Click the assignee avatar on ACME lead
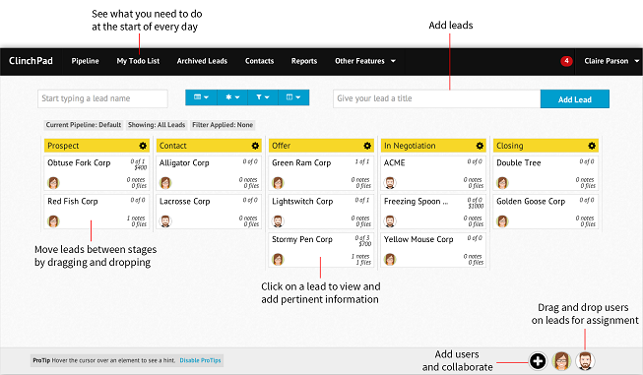 pyautogui.click(x=390, y=182)
